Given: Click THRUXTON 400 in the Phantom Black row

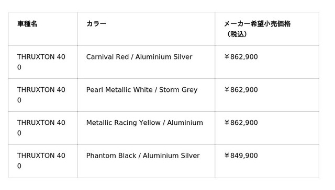Looking at the screenshot, I should click(x=41, y=161).
